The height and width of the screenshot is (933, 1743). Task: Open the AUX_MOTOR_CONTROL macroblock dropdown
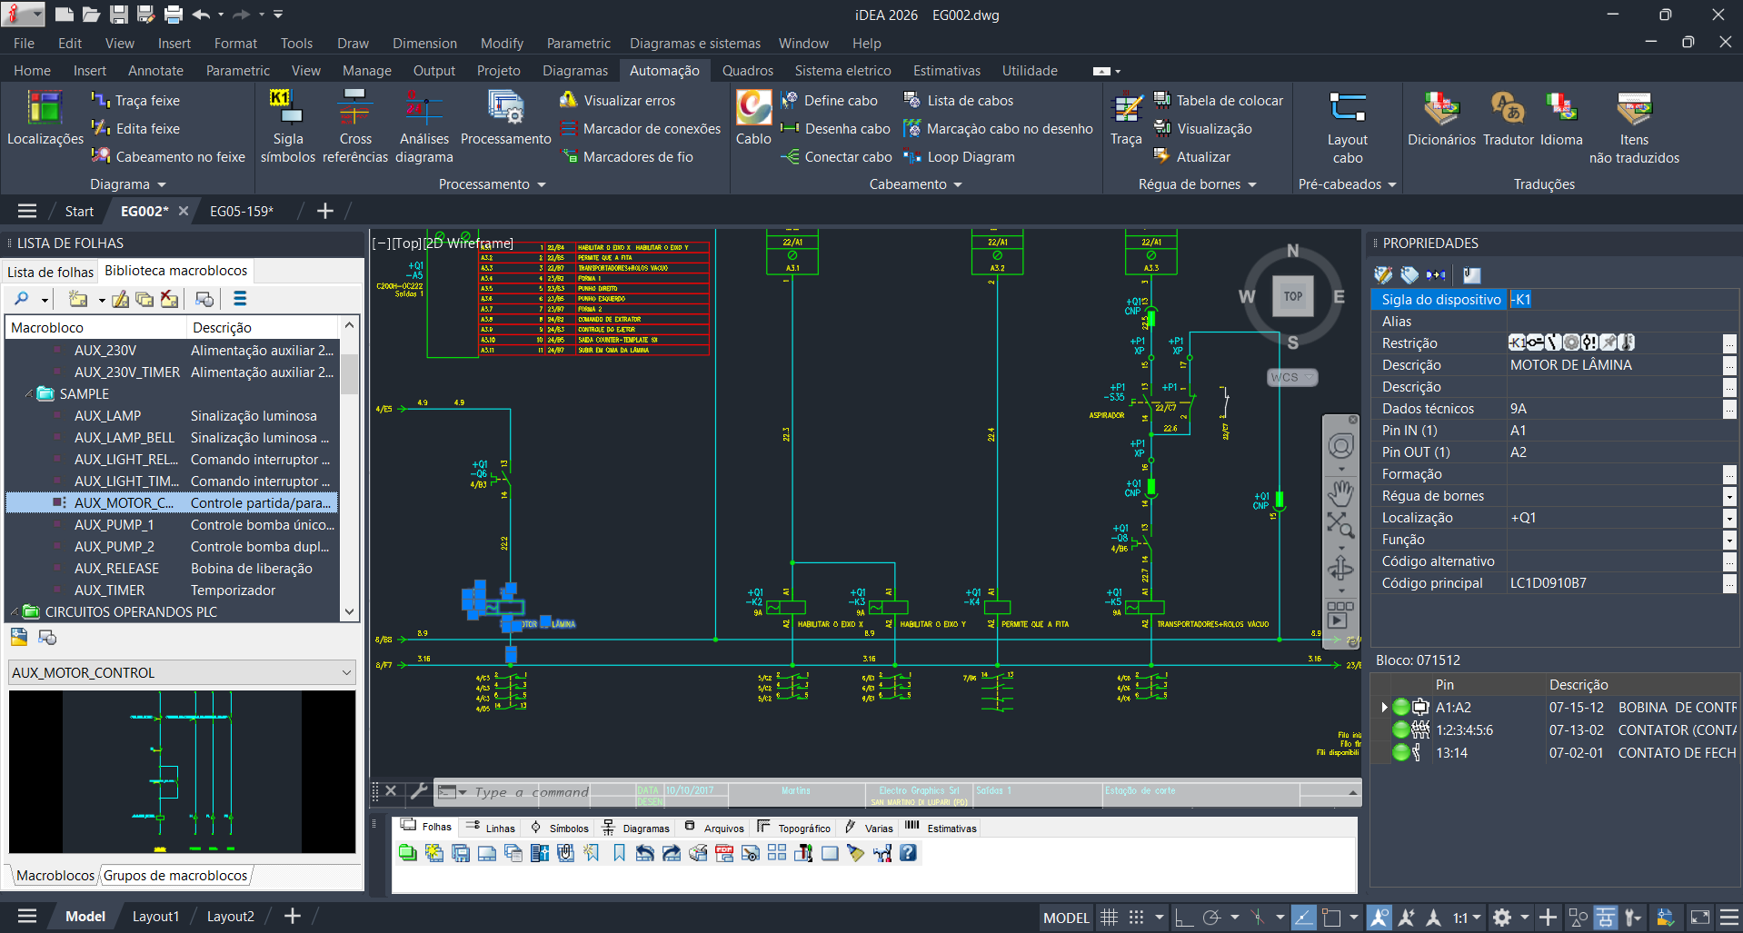[x=346, y=673]
